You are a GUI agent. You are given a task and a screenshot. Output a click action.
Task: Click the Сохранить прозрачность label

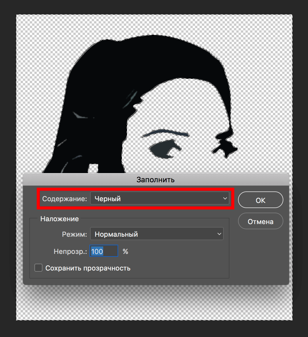(87, 268)
